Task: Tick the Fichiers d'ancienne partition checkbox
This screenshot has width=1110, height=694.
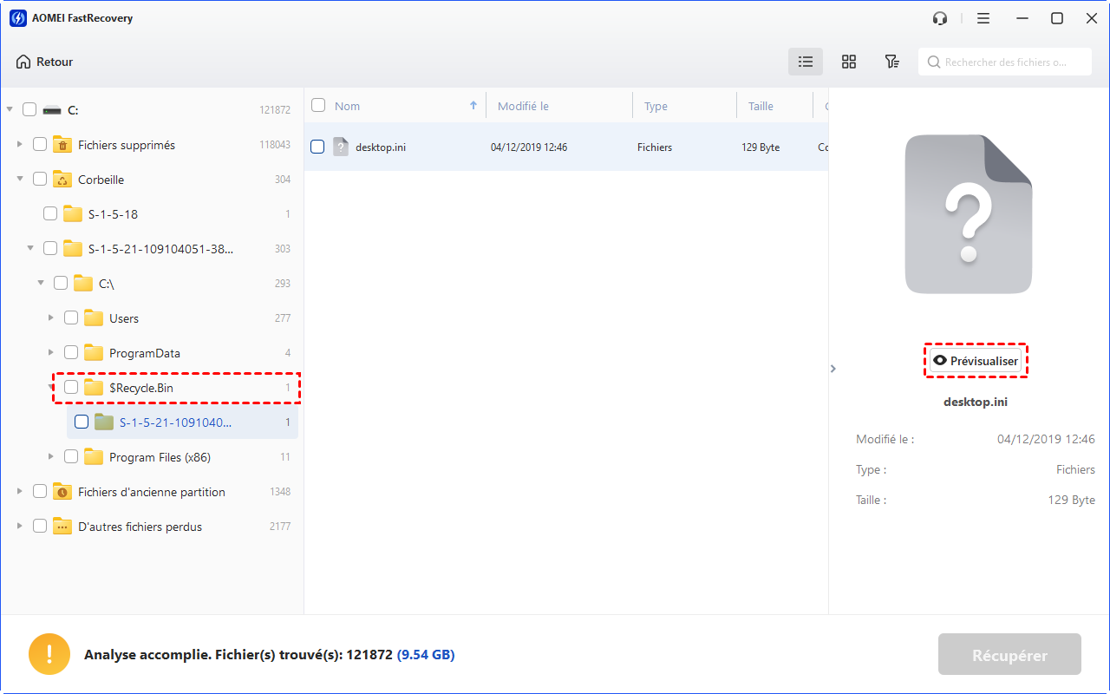Action: pyautogui.click(x=40, y=492)
